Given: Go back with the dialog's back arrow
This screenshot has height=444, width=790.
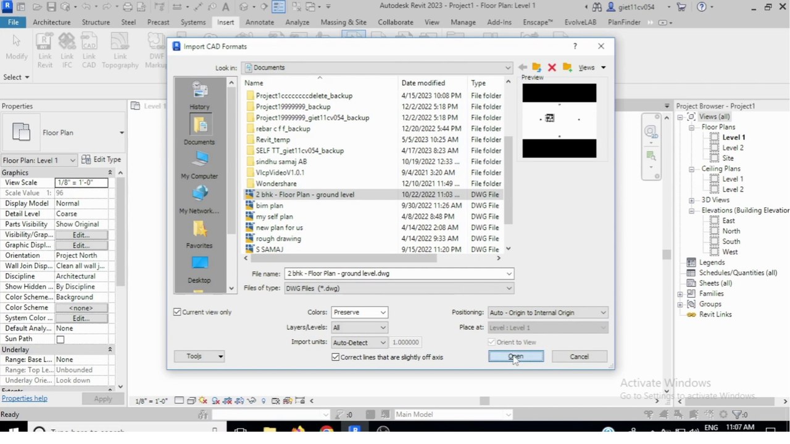Looking at the screenshot, I should coord(523,67).
